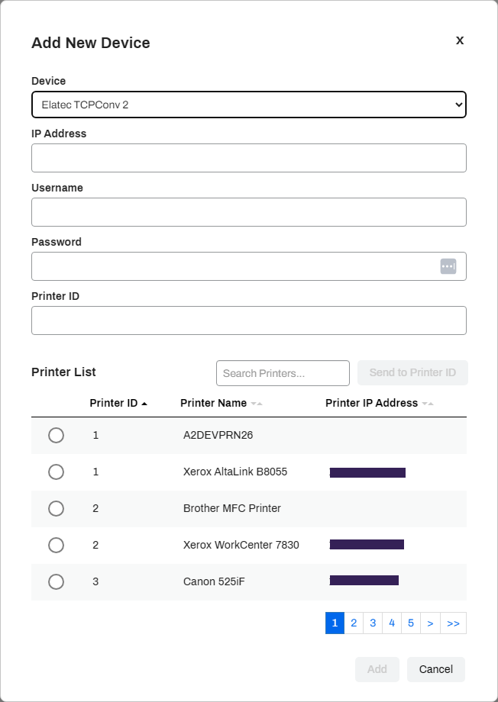Click the Send to Printer ID button

(x=412, y=372)
